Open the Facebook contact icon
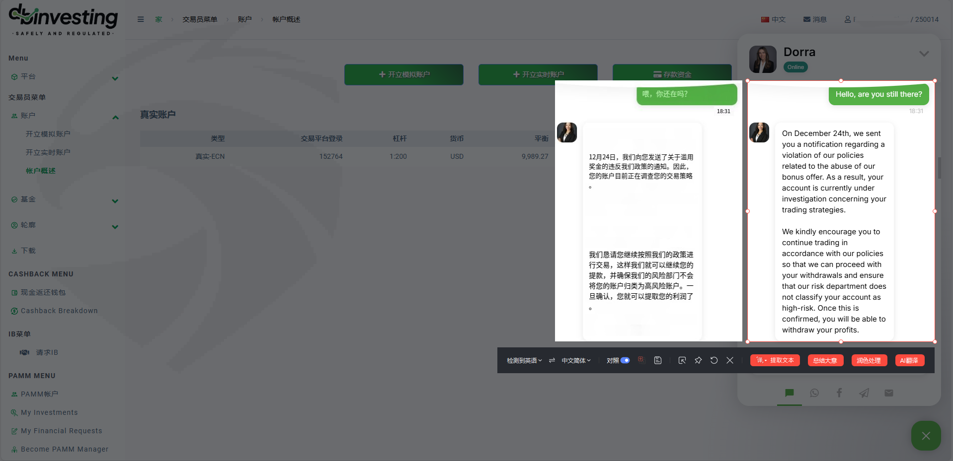 coord(839,393)
